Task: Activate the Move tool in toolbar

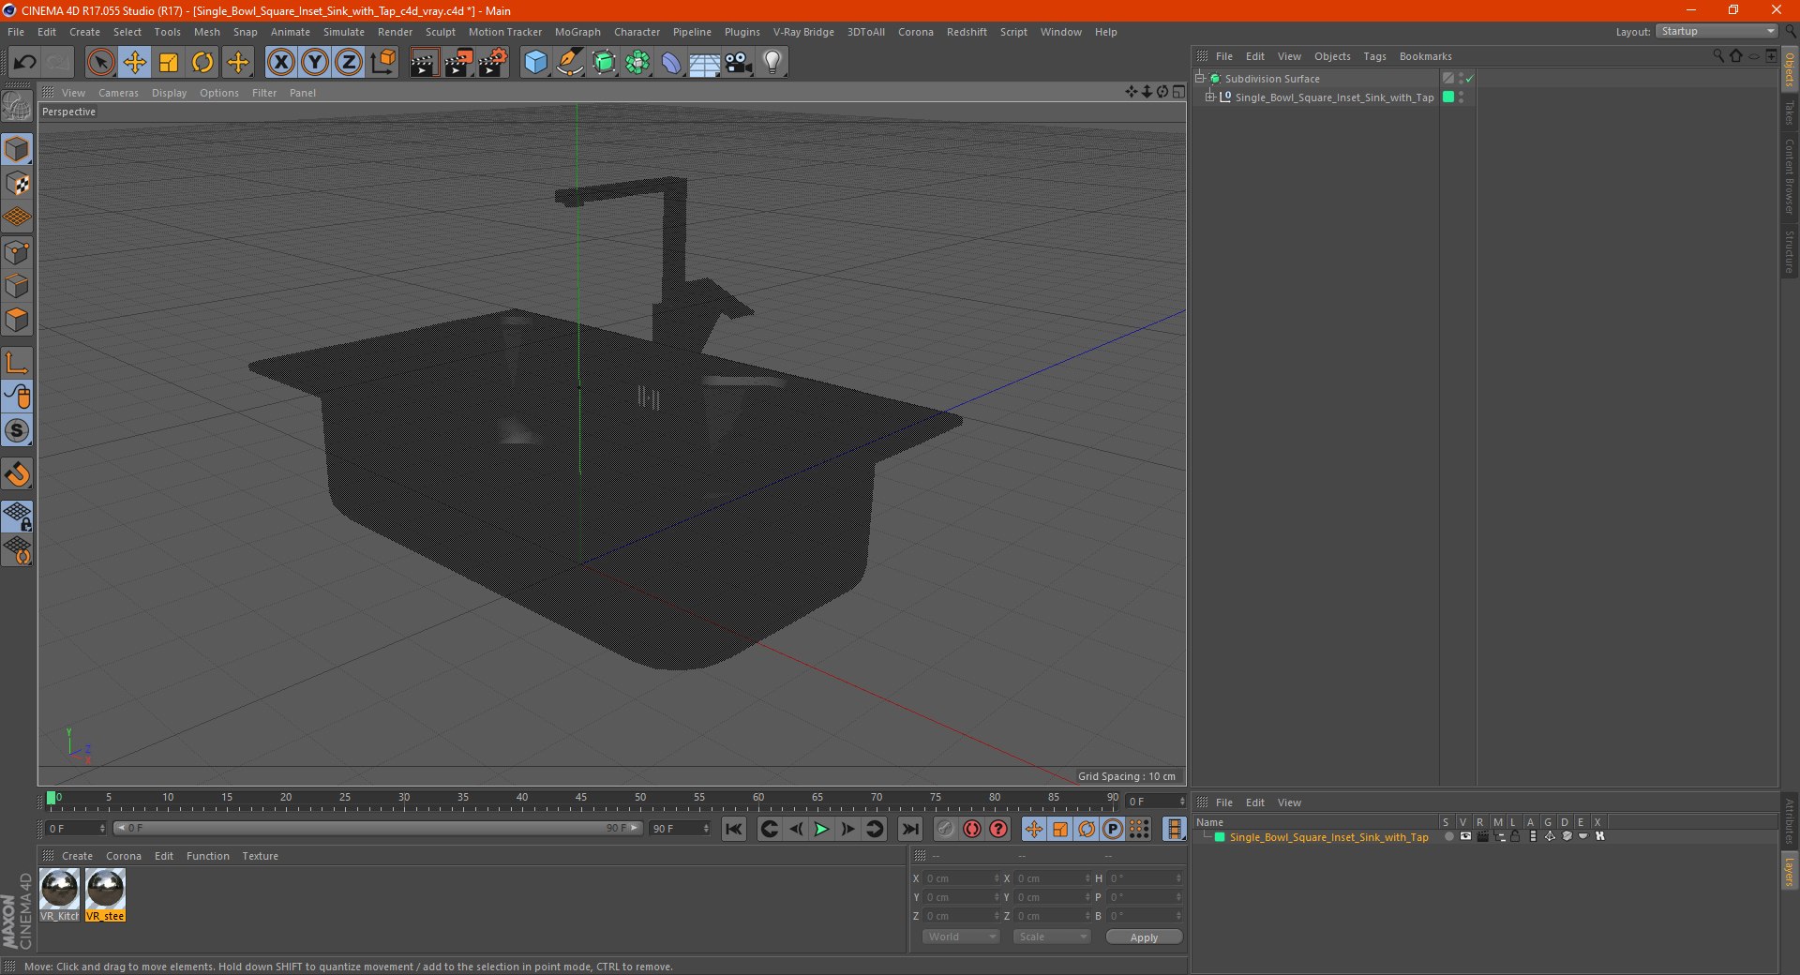Action: [135, 63]
